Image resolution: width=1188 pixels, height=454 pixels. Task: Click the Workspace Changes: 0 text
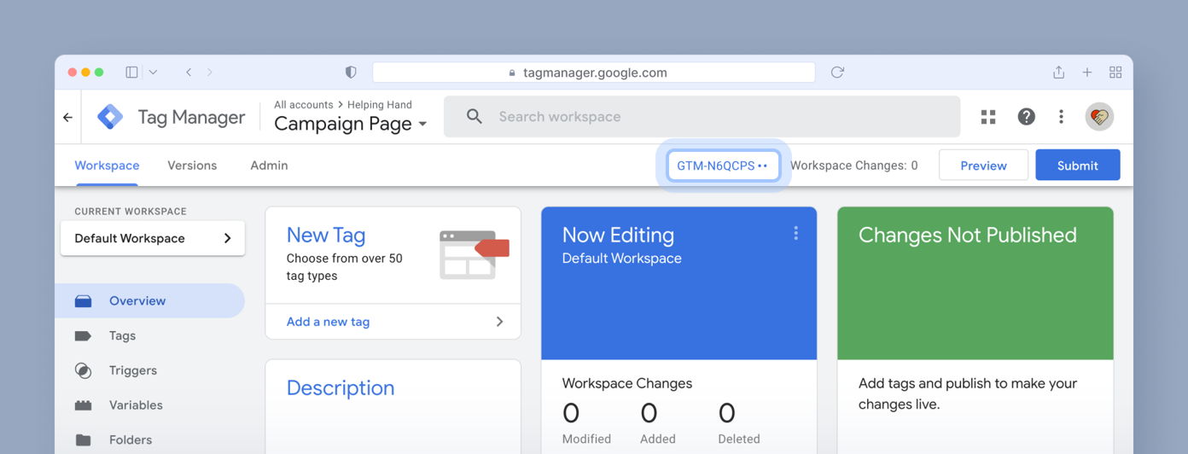point(854,166)
